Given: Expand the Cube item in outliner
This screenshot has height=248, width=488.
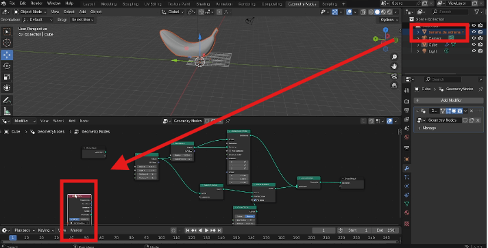Looking at the screenshot, I should (x=418, y=44).
